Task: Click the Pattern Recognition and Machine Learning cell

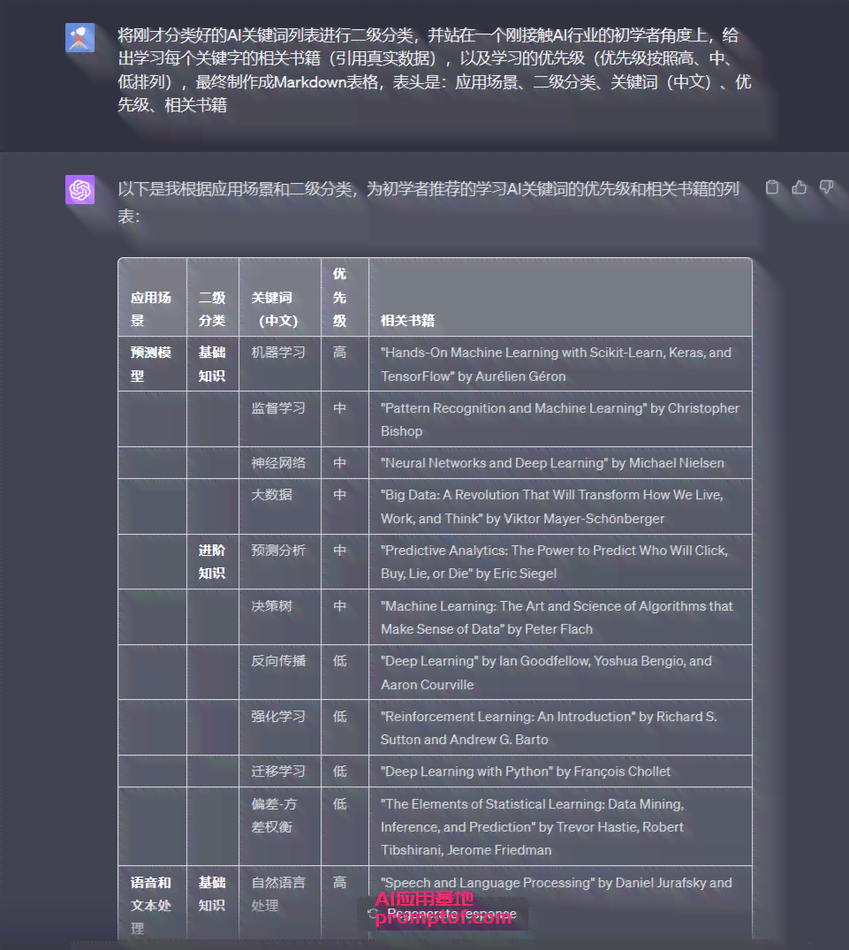Action: (x=560, y=419)
